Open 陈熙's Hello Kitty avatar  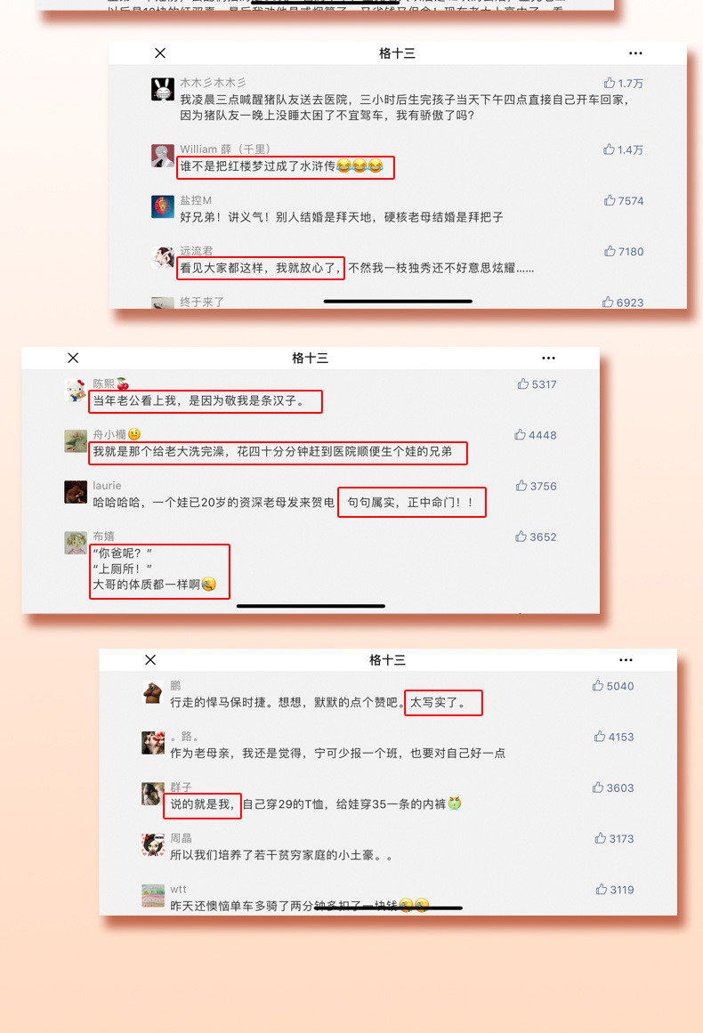click(76, 390)
